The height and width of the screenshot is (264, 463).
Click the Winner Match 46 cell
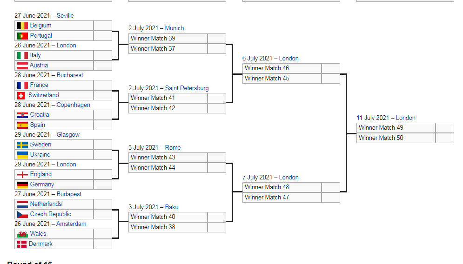[x=282, y=68]
